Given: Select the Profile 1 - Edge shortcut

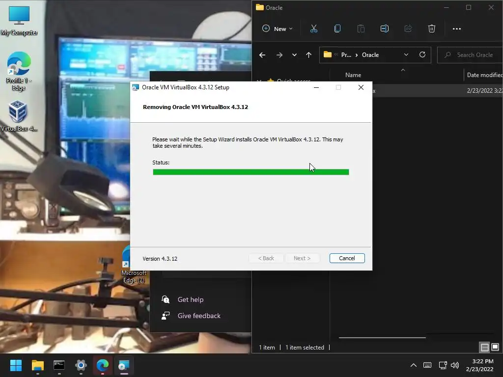Looking at the screenshot, I should coord(19,71).
